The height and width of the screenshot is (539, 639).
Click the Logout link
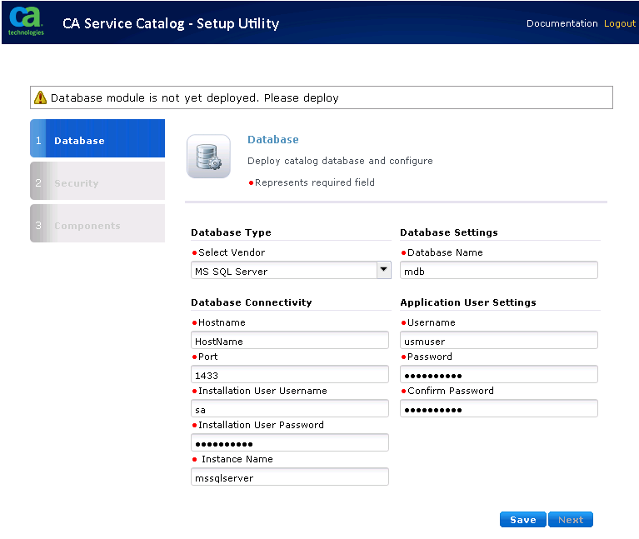click(x=619, y=23)
